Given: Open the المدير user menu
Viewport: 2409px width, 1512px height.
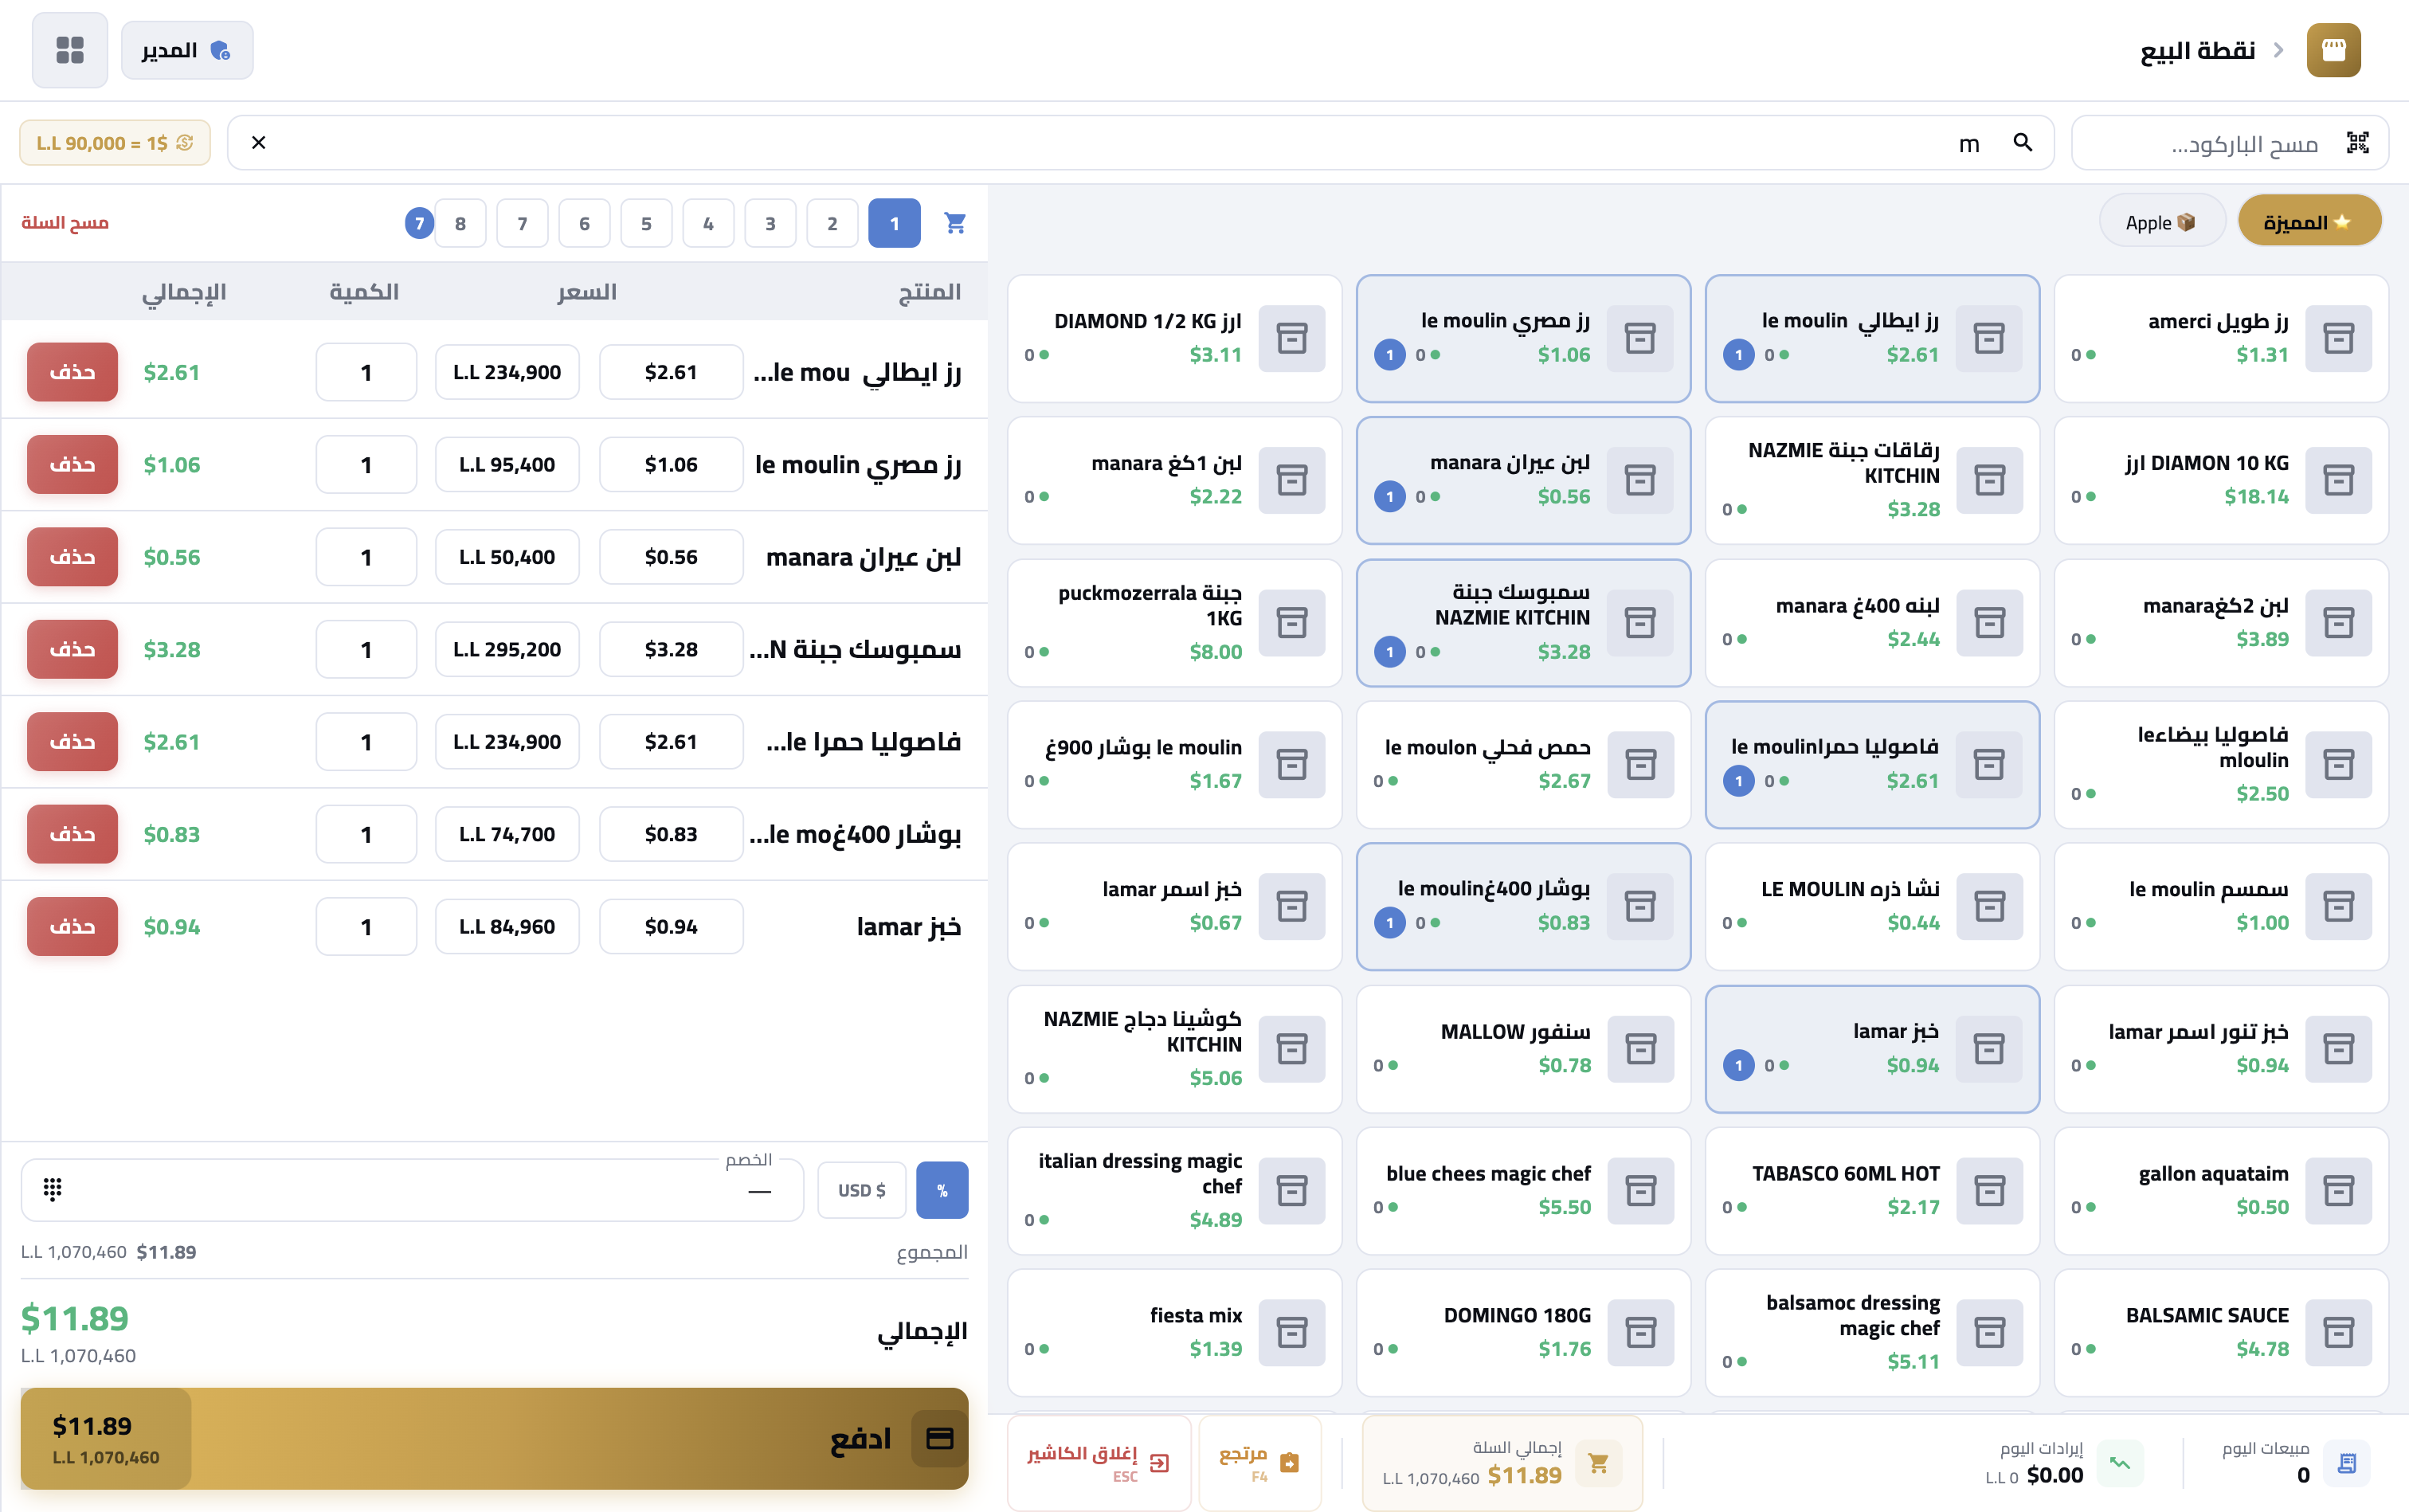Looking at the screenshot, I should [x=187, y=50].
